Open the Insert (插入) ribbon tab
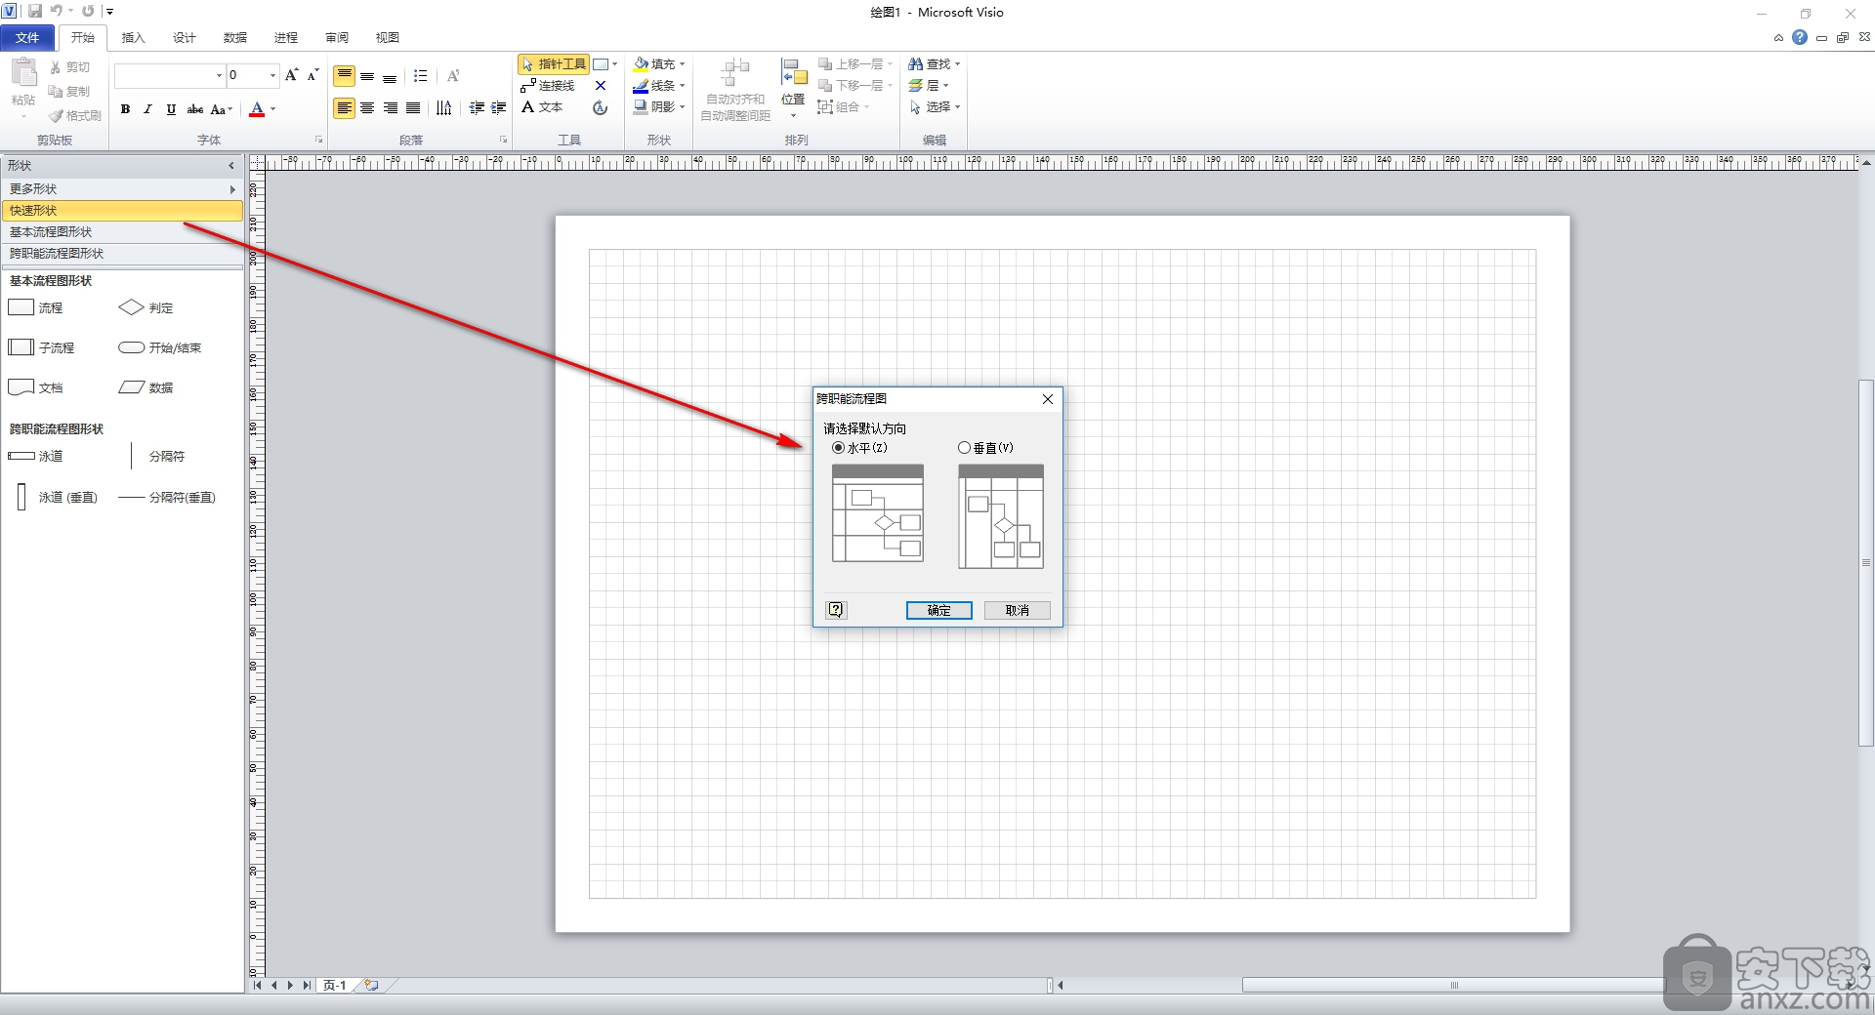The height and width of the screenshot is (1015, 1875). (133, 38)
